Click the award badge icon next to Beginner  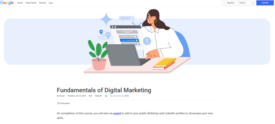(x=106, y=96)
